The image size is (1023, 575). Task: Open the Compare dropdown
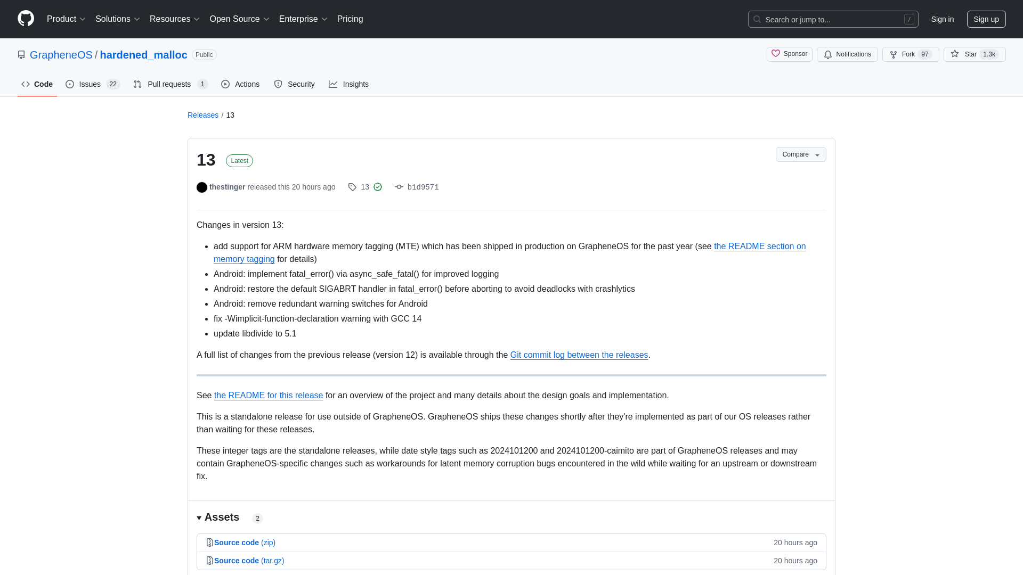[801, 154]
